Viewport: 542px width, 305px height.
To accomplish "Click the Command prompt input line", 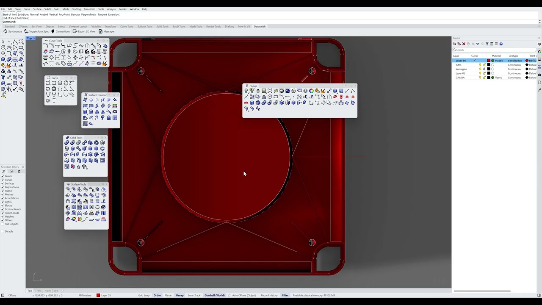I will (x=271, y=22).
